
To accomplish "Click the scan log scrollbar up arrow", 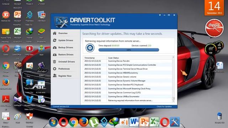I will 173,57.
